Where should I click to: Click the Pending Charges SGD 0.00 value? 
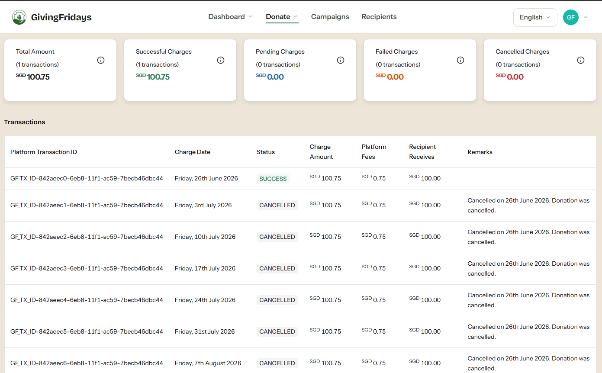point(270,77)
